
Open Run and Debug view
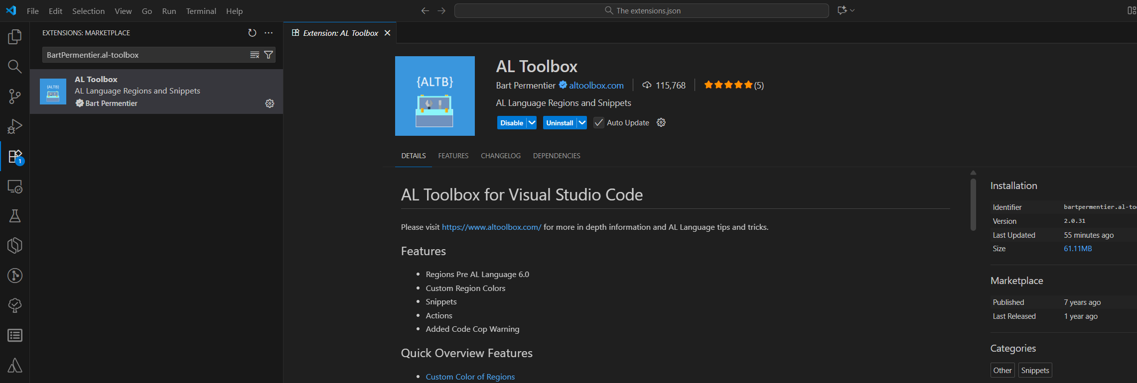[x=15, y=126]
